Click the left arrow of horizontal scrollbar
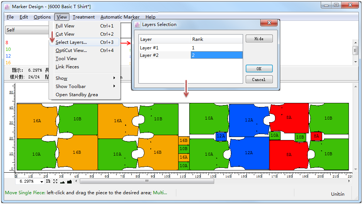The image size is (363, 205). tap(77, 181)
